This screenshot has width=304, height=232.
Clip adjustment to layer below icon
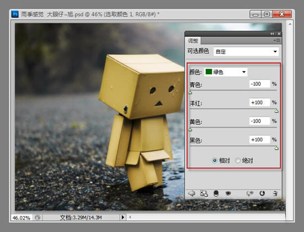pyautogui.click(x=216, y=193)
